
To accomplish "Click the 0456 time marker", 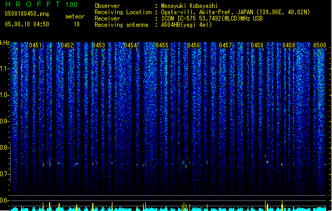I will tap(194, 45).
